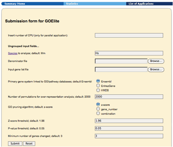Follow the Species hyperlink

click(13, 53)
